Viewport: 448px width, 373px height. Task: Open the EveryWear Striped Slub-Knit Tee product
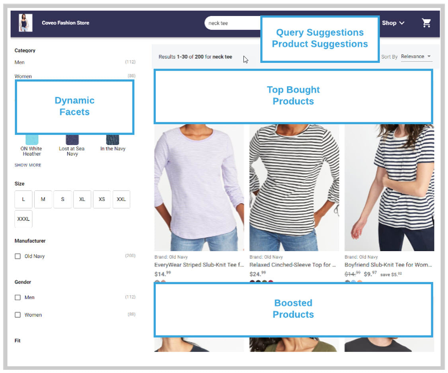(199, 264)
